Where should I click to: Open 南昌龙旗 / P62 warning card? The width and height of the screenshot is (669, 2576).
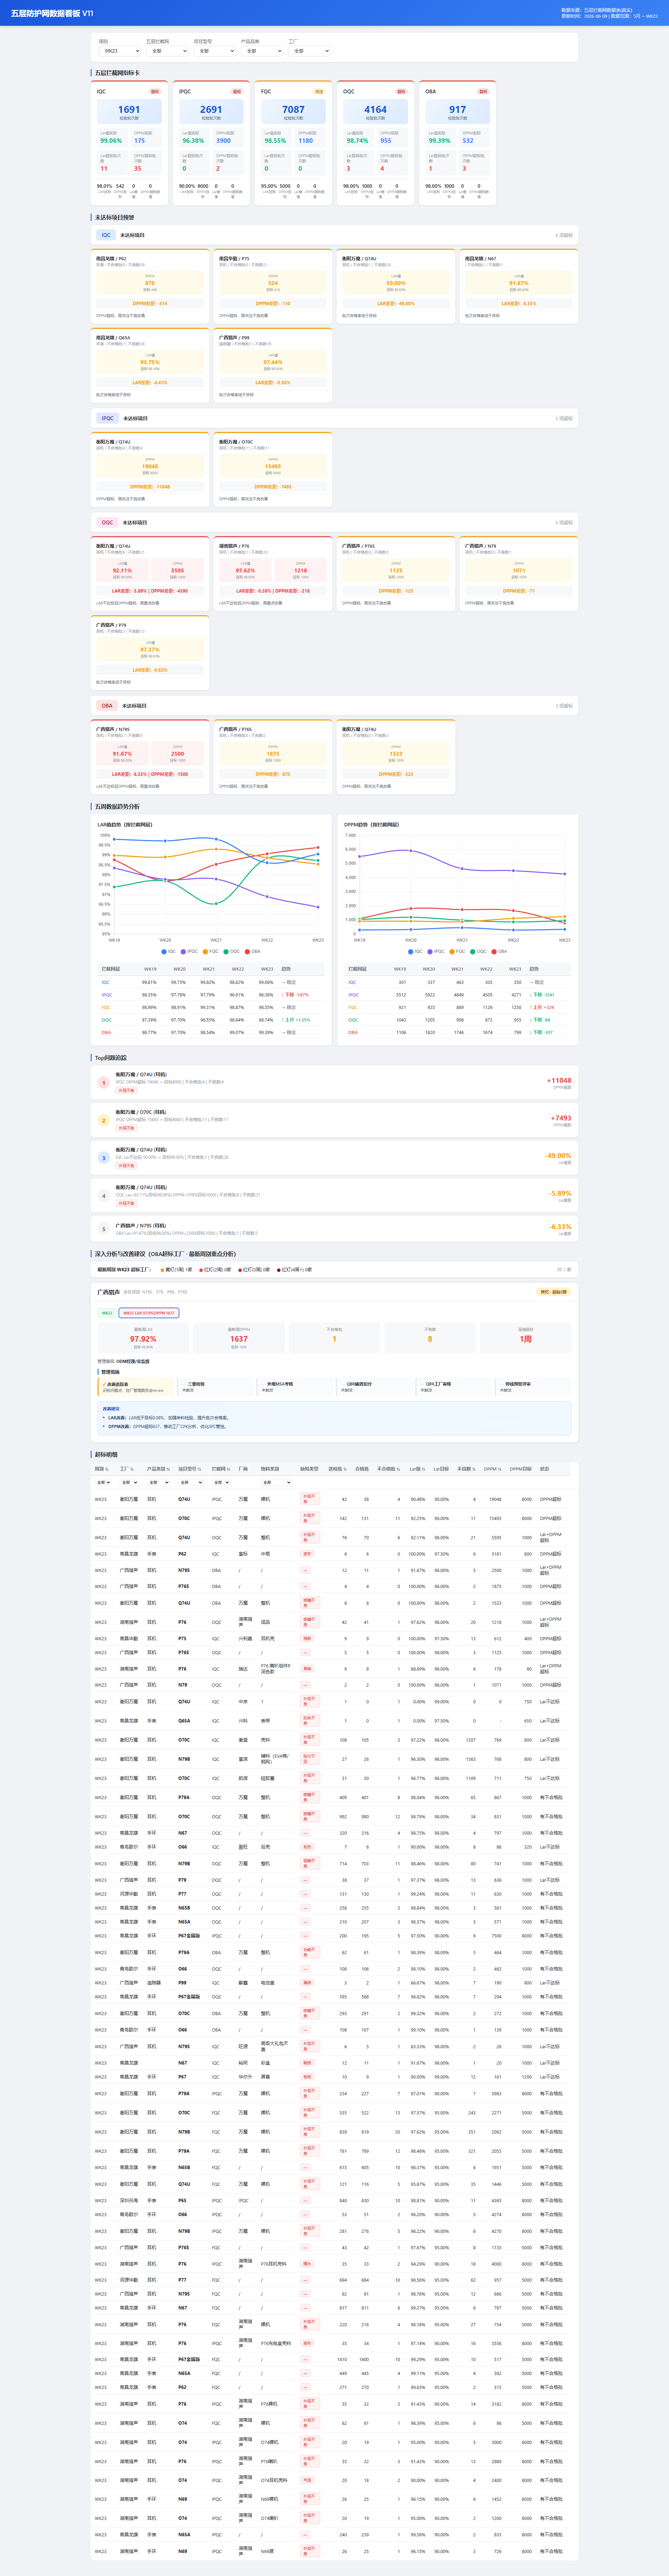point(150,286)
